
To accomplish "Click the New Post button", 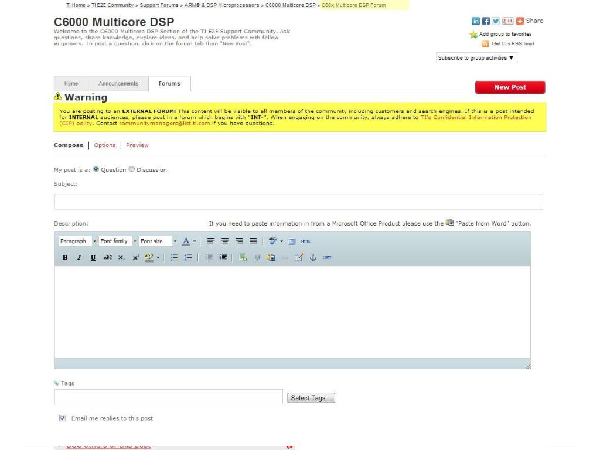I will 510,87.
